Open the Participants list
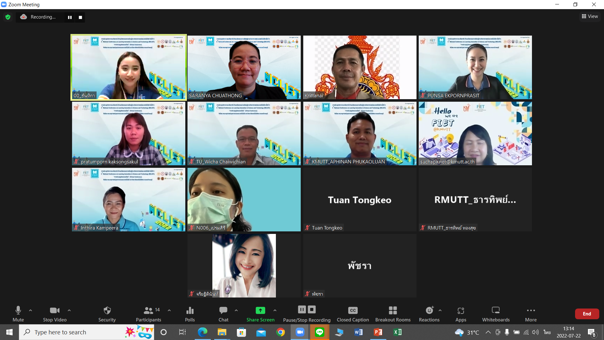 tap(148, 311)
